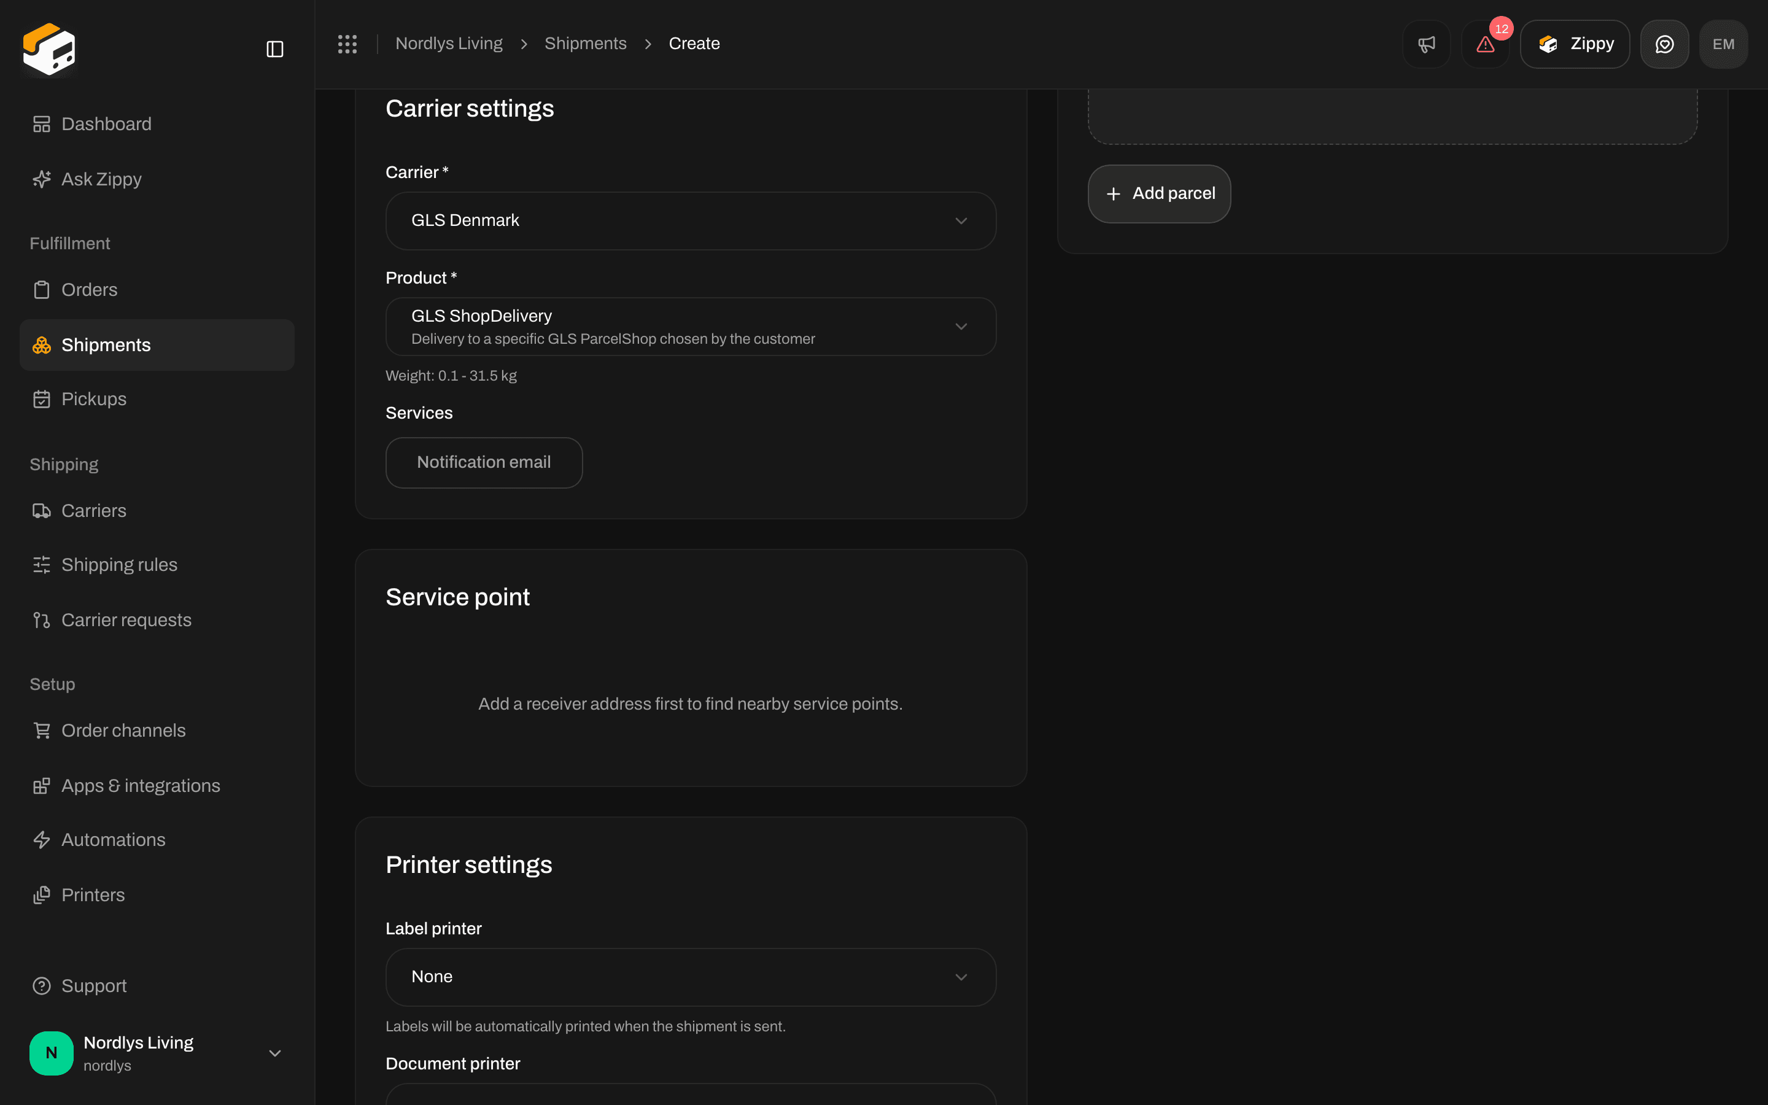
Task: Open Carrier dropdown GLS Denmark
Action: click(691, 221)
